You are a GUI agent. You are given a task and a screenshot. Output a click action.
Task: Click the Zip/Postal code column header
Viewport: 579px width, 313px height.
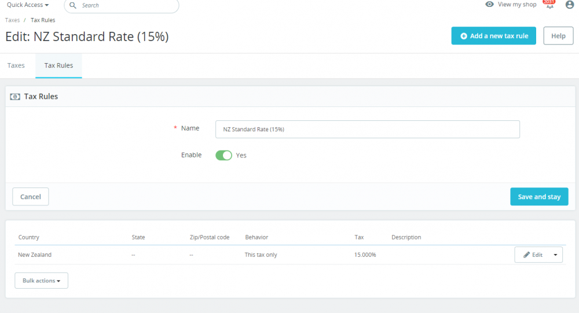point(210,237)
